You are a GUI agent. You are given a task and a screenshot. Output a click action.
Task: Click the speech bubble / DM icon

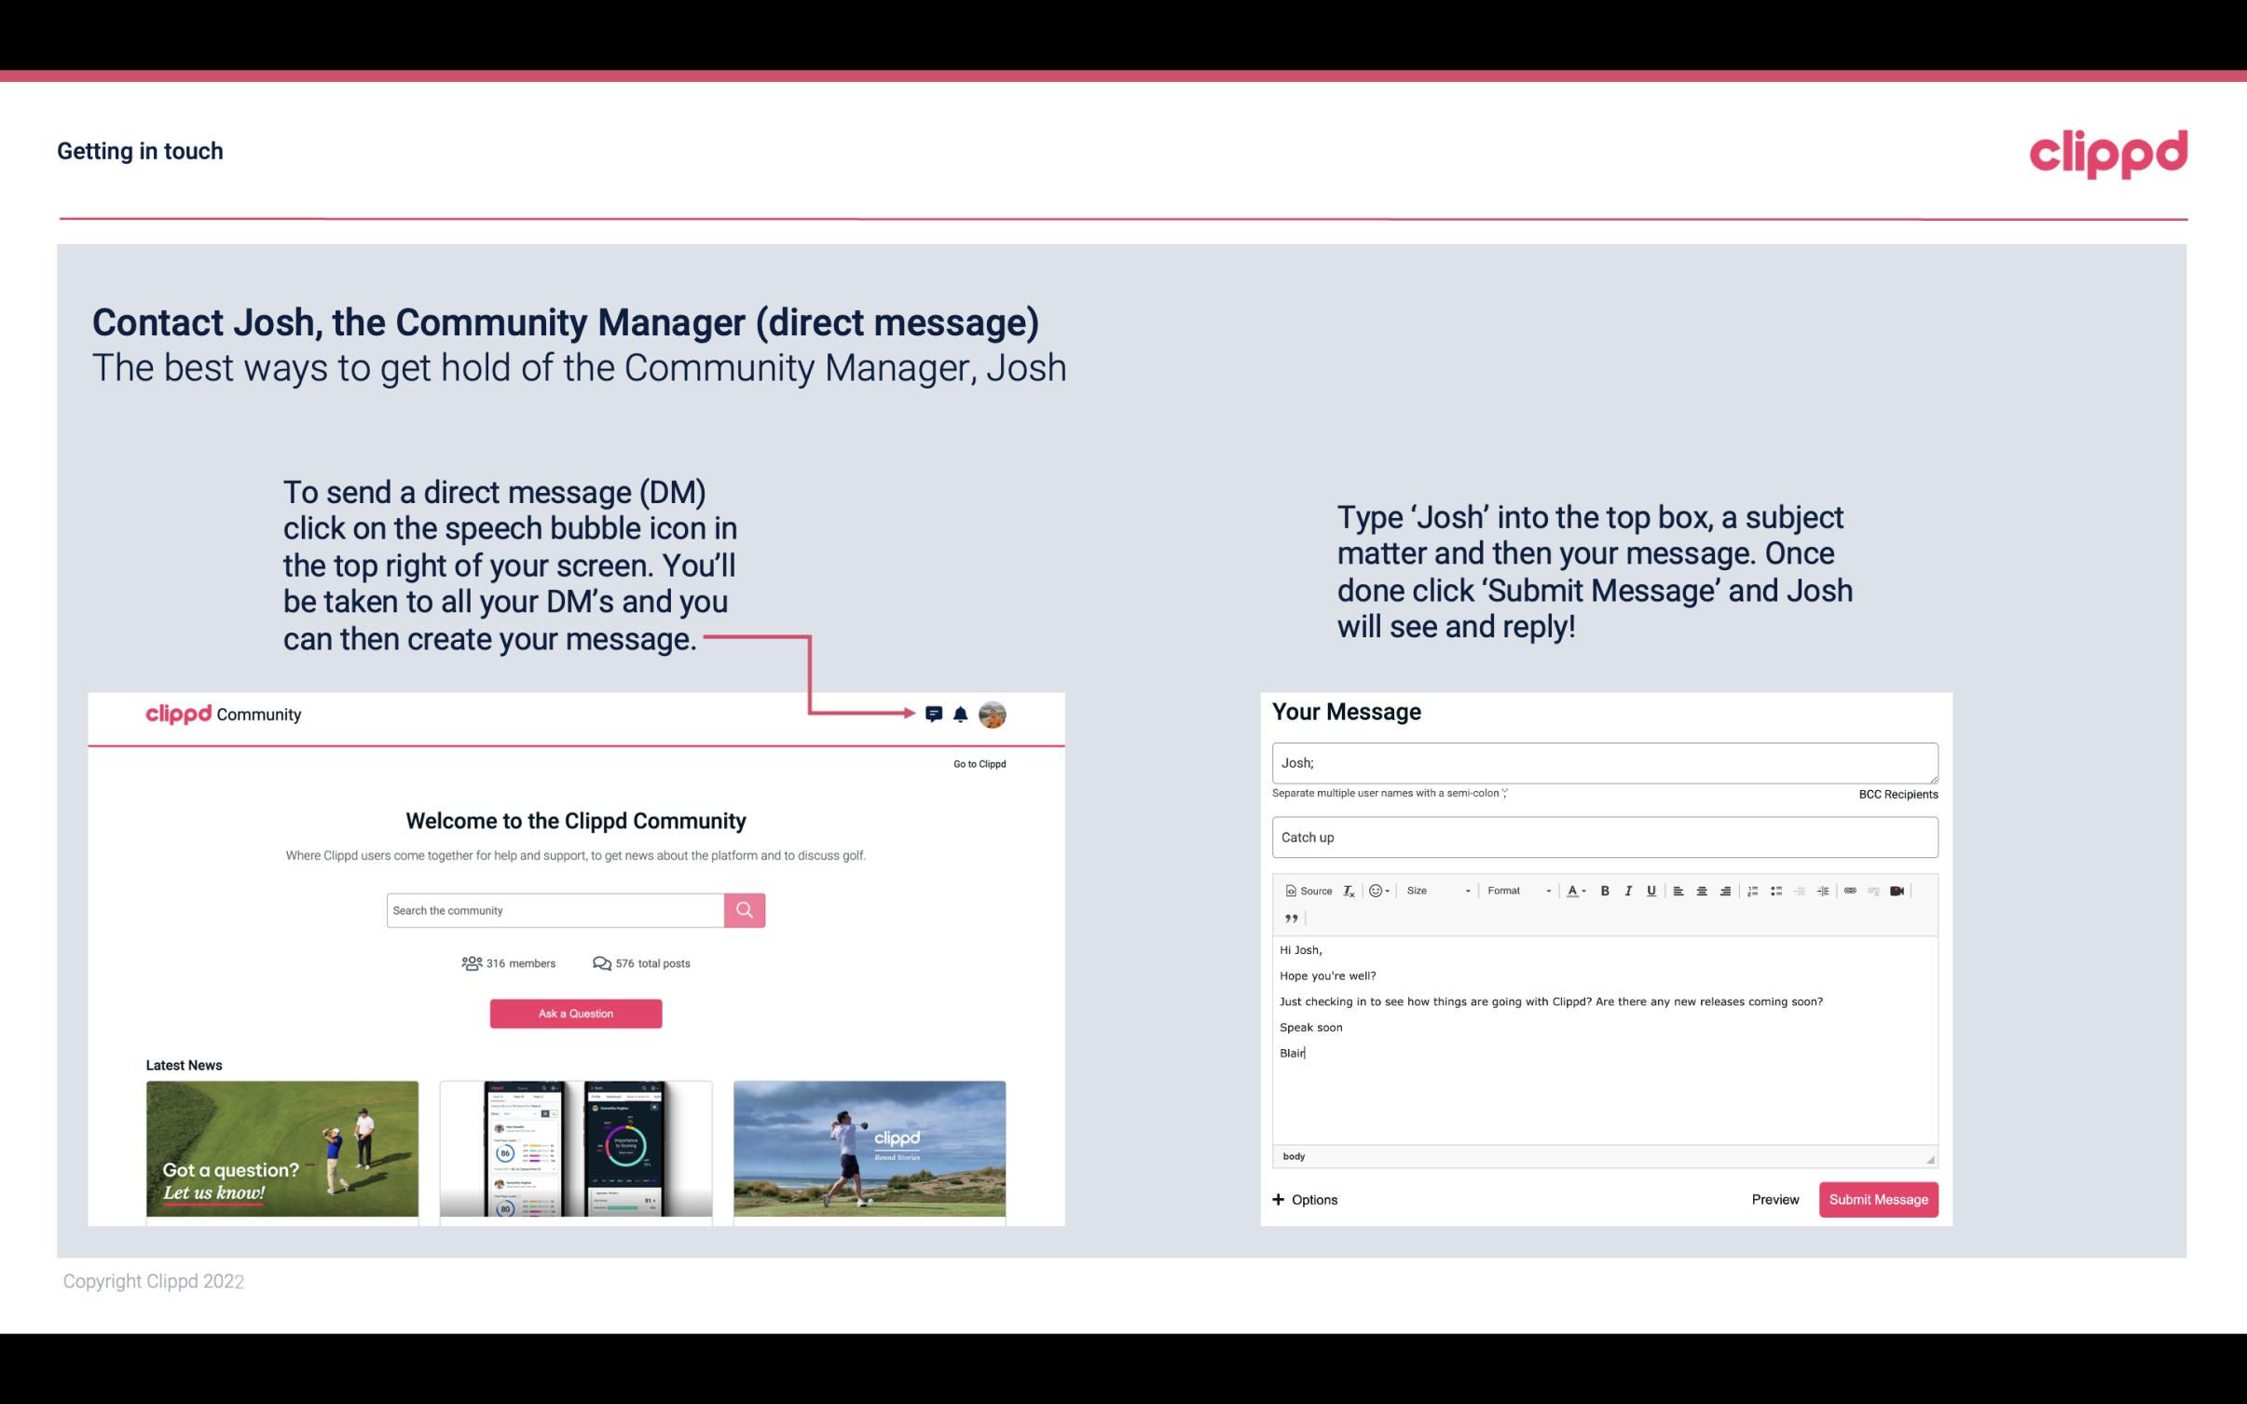(x=935, y=714)
